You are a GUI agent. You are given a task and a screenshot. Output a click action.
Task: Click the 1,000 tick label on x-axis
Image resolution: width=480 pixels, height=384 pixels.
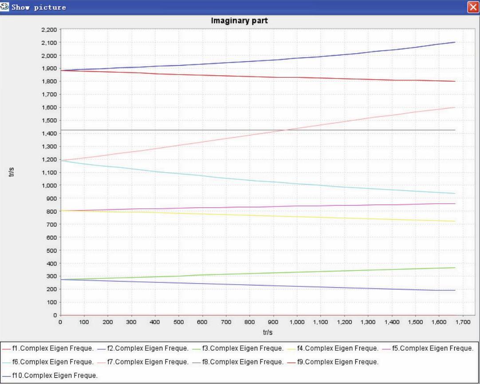297,322
